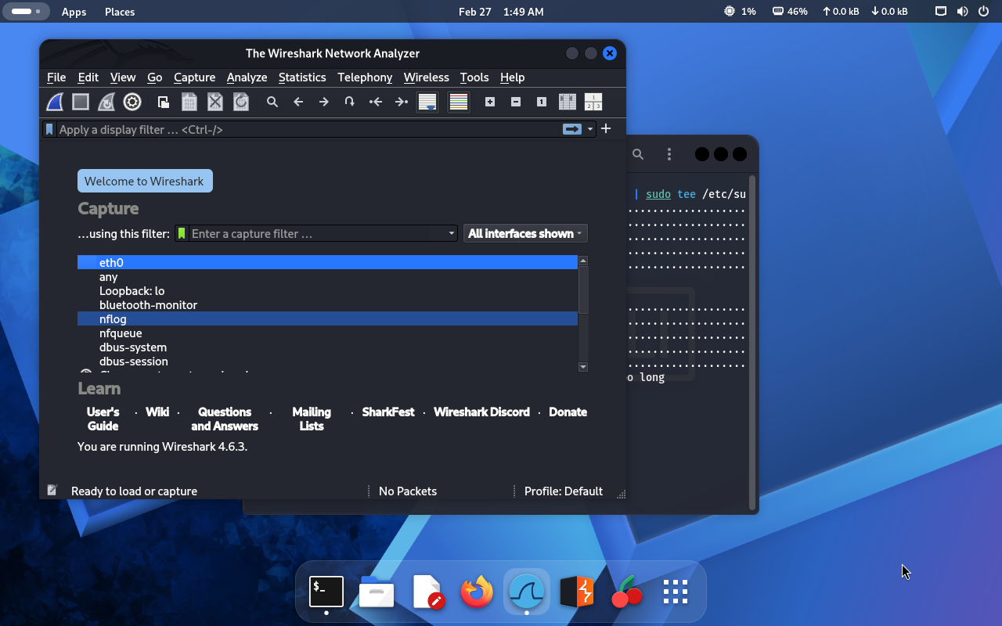
Task: Launch Firefox from the dock
Action: tap(477, 592)
